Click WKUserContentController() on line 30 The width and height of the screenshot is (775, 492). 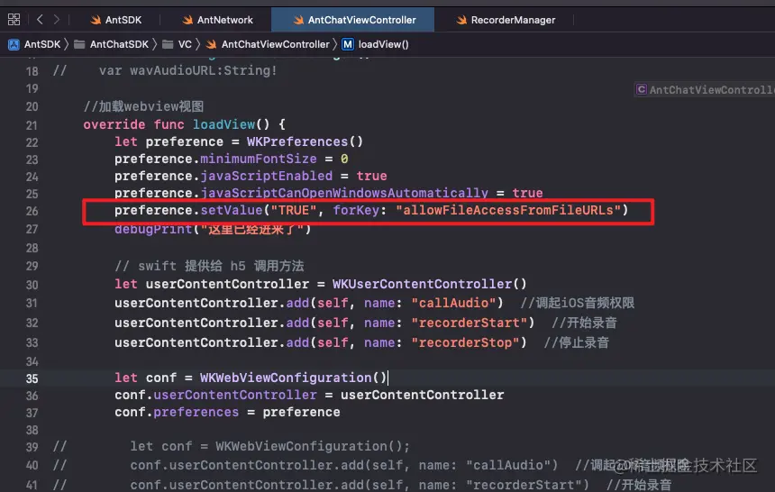430,284
